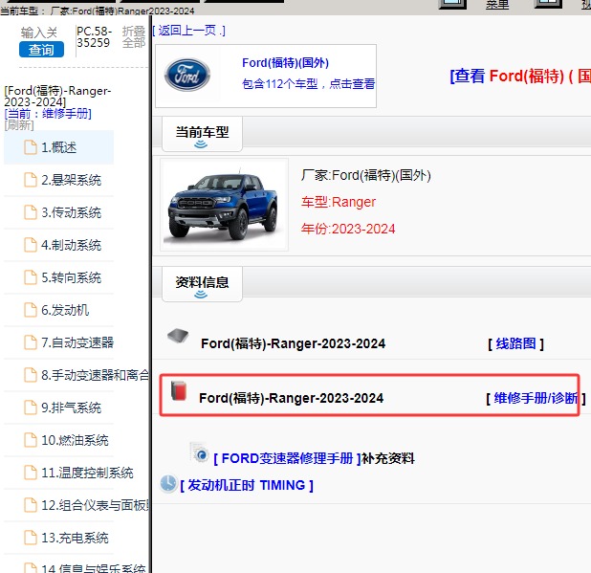Open the 线路图 wiring diagram link
The image size is (591, 573).
(x=515, y=343)
